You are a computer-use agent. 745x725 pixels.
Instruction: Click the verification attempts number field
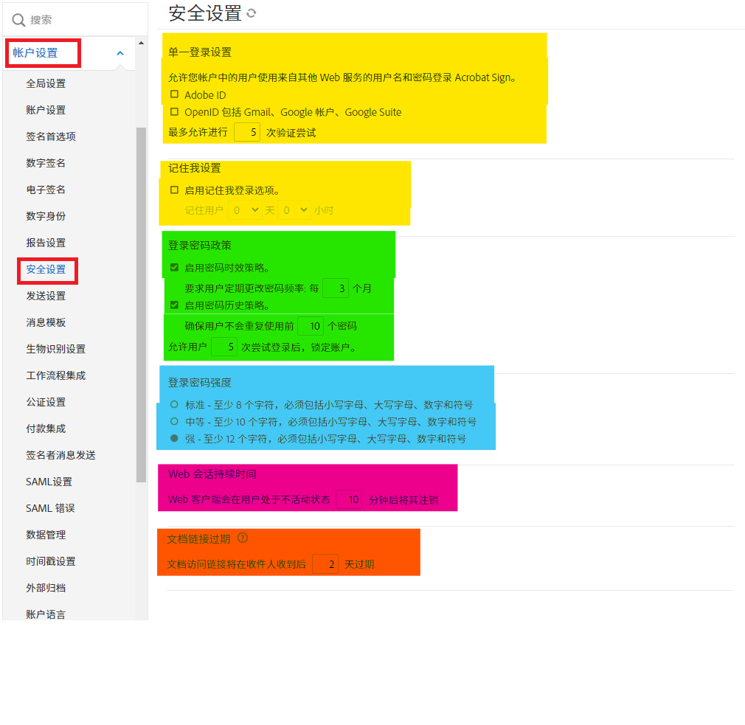[247, 131]
